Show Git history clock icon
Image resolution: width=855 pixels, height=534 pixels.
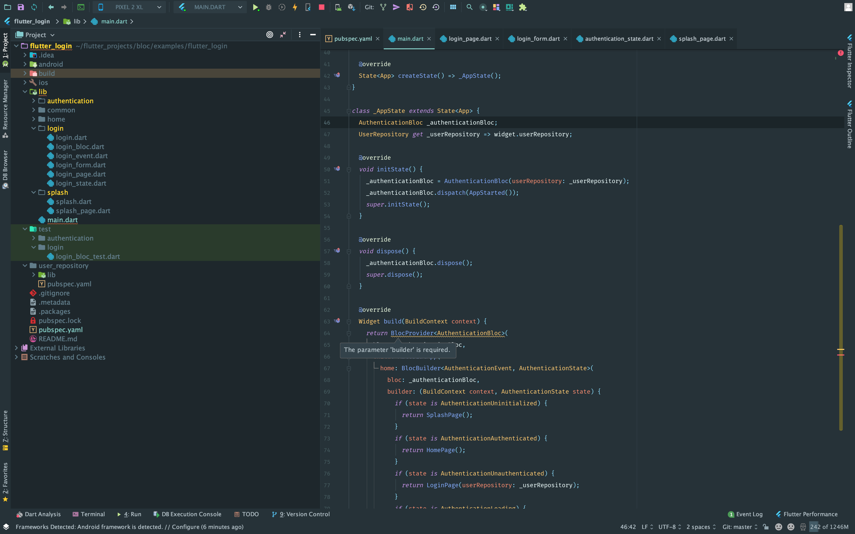tap(423, 7)
